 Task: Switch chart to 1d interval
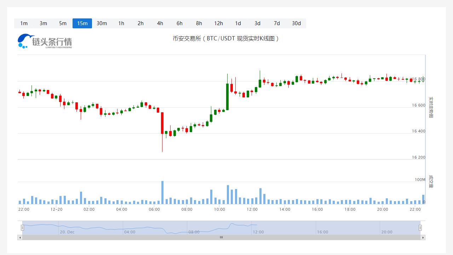click(x=238, y=23)
